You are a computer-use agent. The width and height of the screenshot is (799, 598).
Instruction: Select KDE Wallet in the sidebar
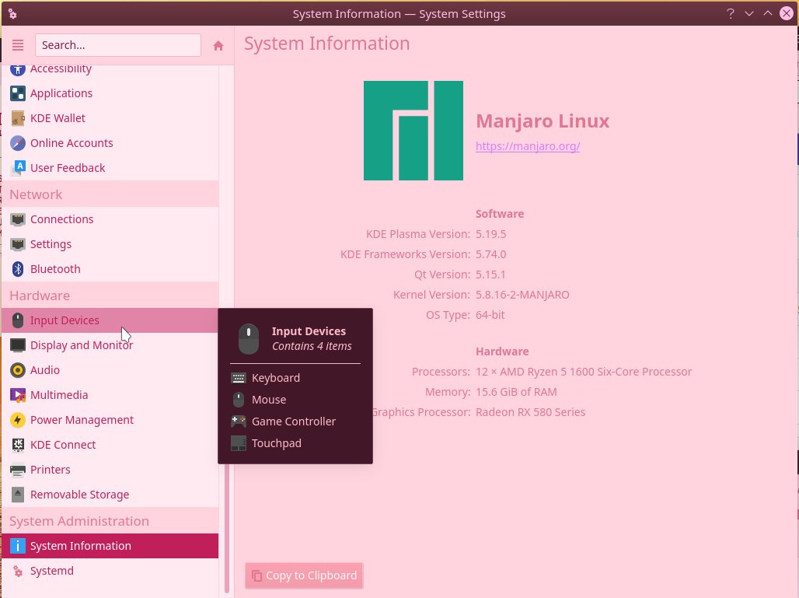tap(110, 118)
